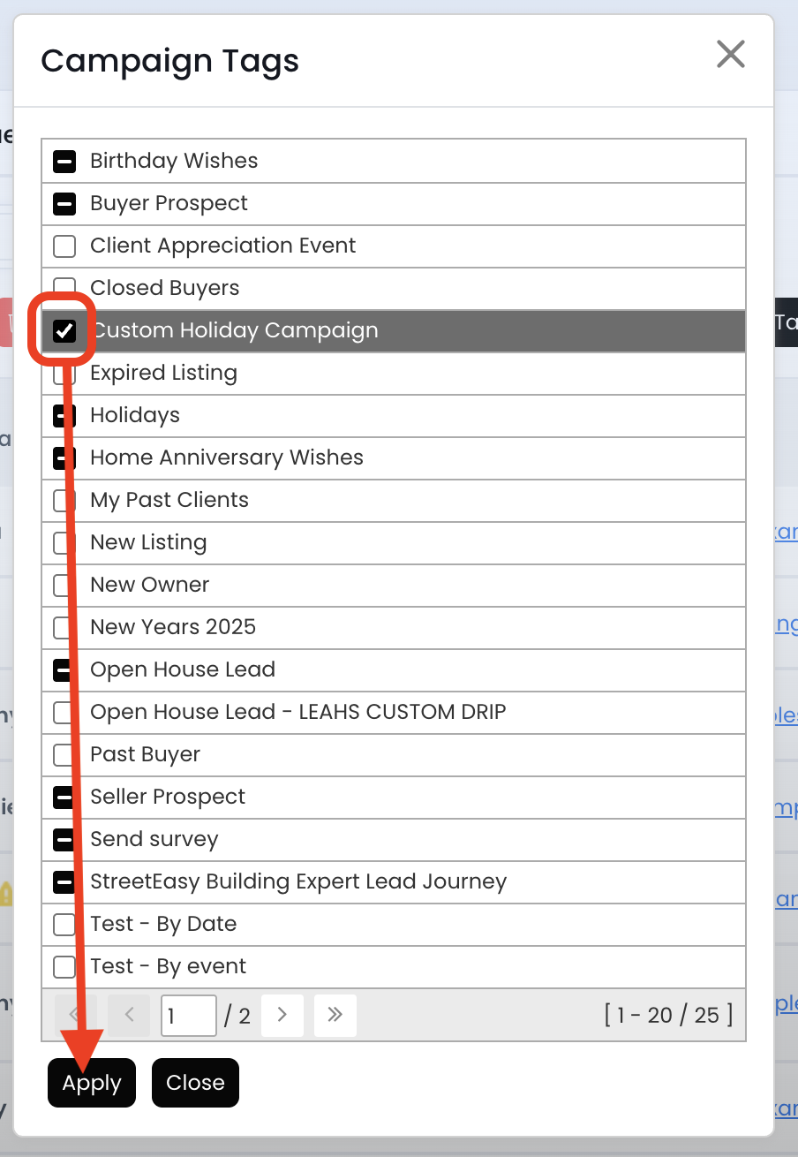Toggle the Seller Prospect checkbox
798x1157 pixels.
(x=64, y=797)
